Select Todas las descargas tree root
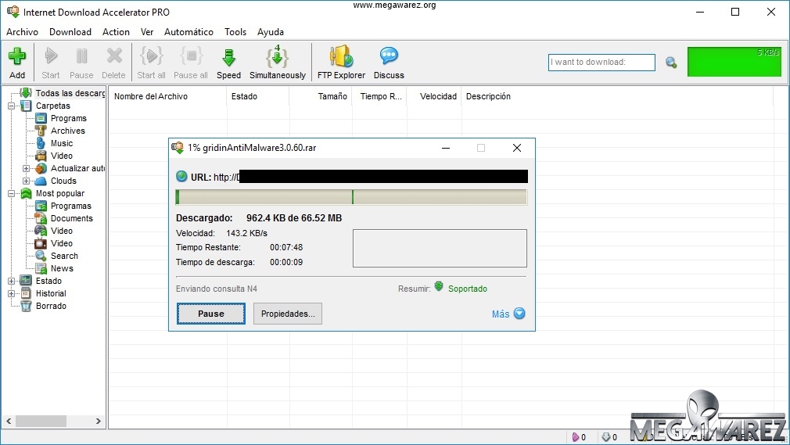This screenshot has height=445, width=790. point(70,93)
